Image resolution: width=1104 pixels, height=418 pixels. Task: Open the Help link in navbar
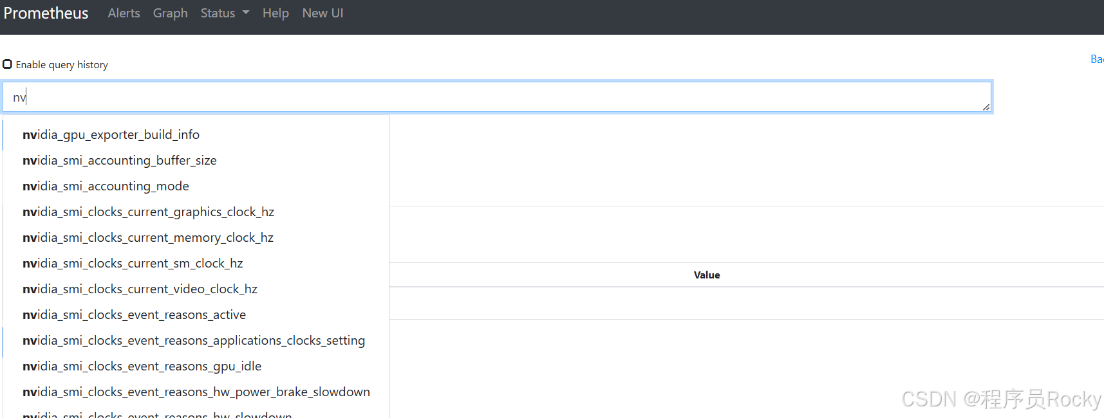pos(276,13)
